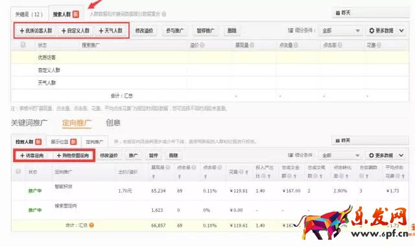Click the calendar icon in the 投放人群 date field

click(337, 141)
